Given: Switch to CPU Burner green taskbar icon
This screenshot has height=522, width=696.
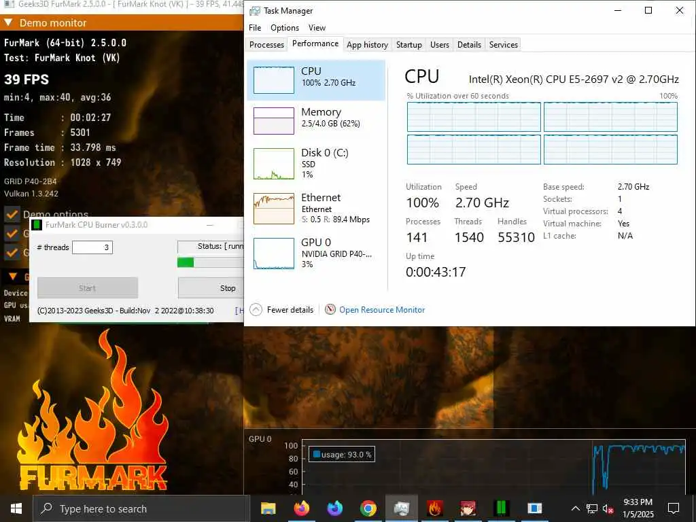Looking at the screenshot, I should (x=501, y=508).
